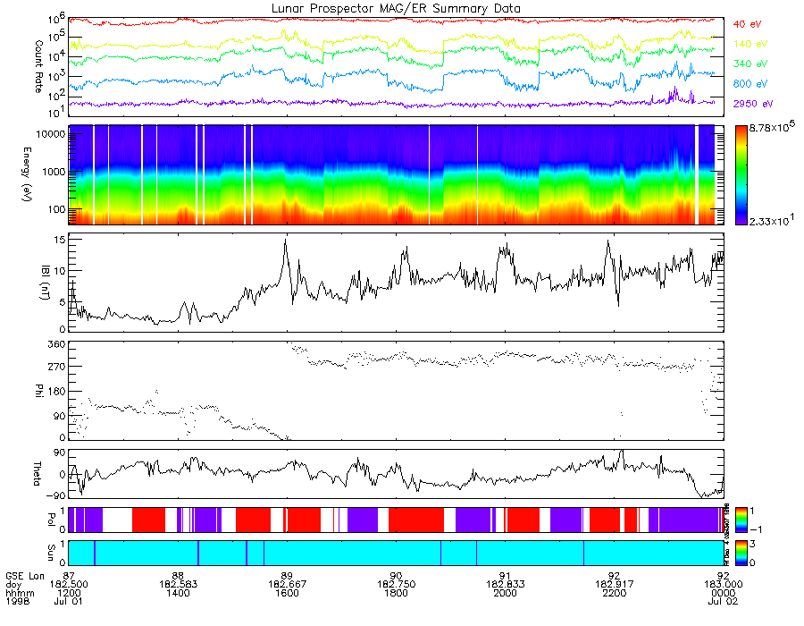This screenshot has width=804, height=626.
Task: Click the 'Jul 01' date label
Action: (x=68, y=601)
